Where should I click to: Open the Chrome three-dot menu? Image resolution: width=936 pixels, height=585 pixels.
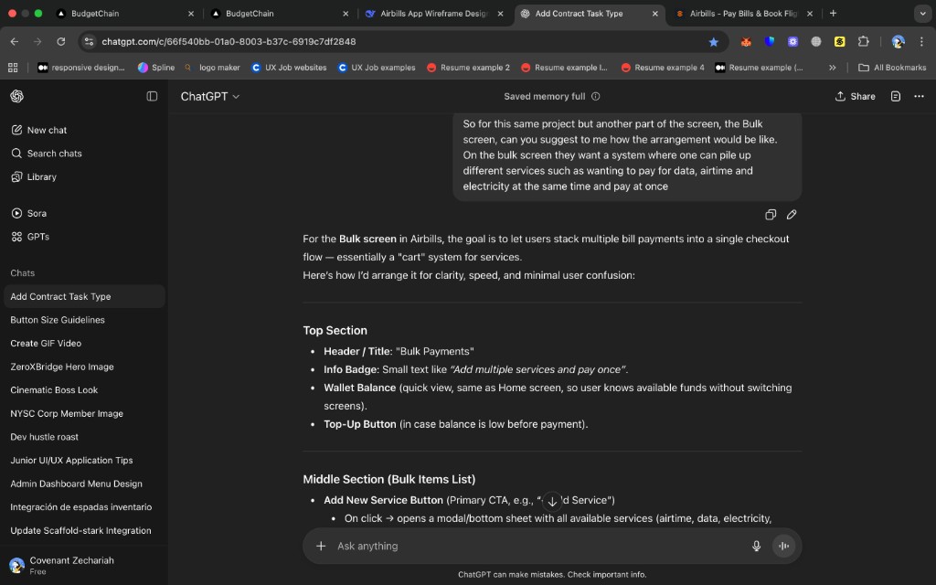point(921,41)
